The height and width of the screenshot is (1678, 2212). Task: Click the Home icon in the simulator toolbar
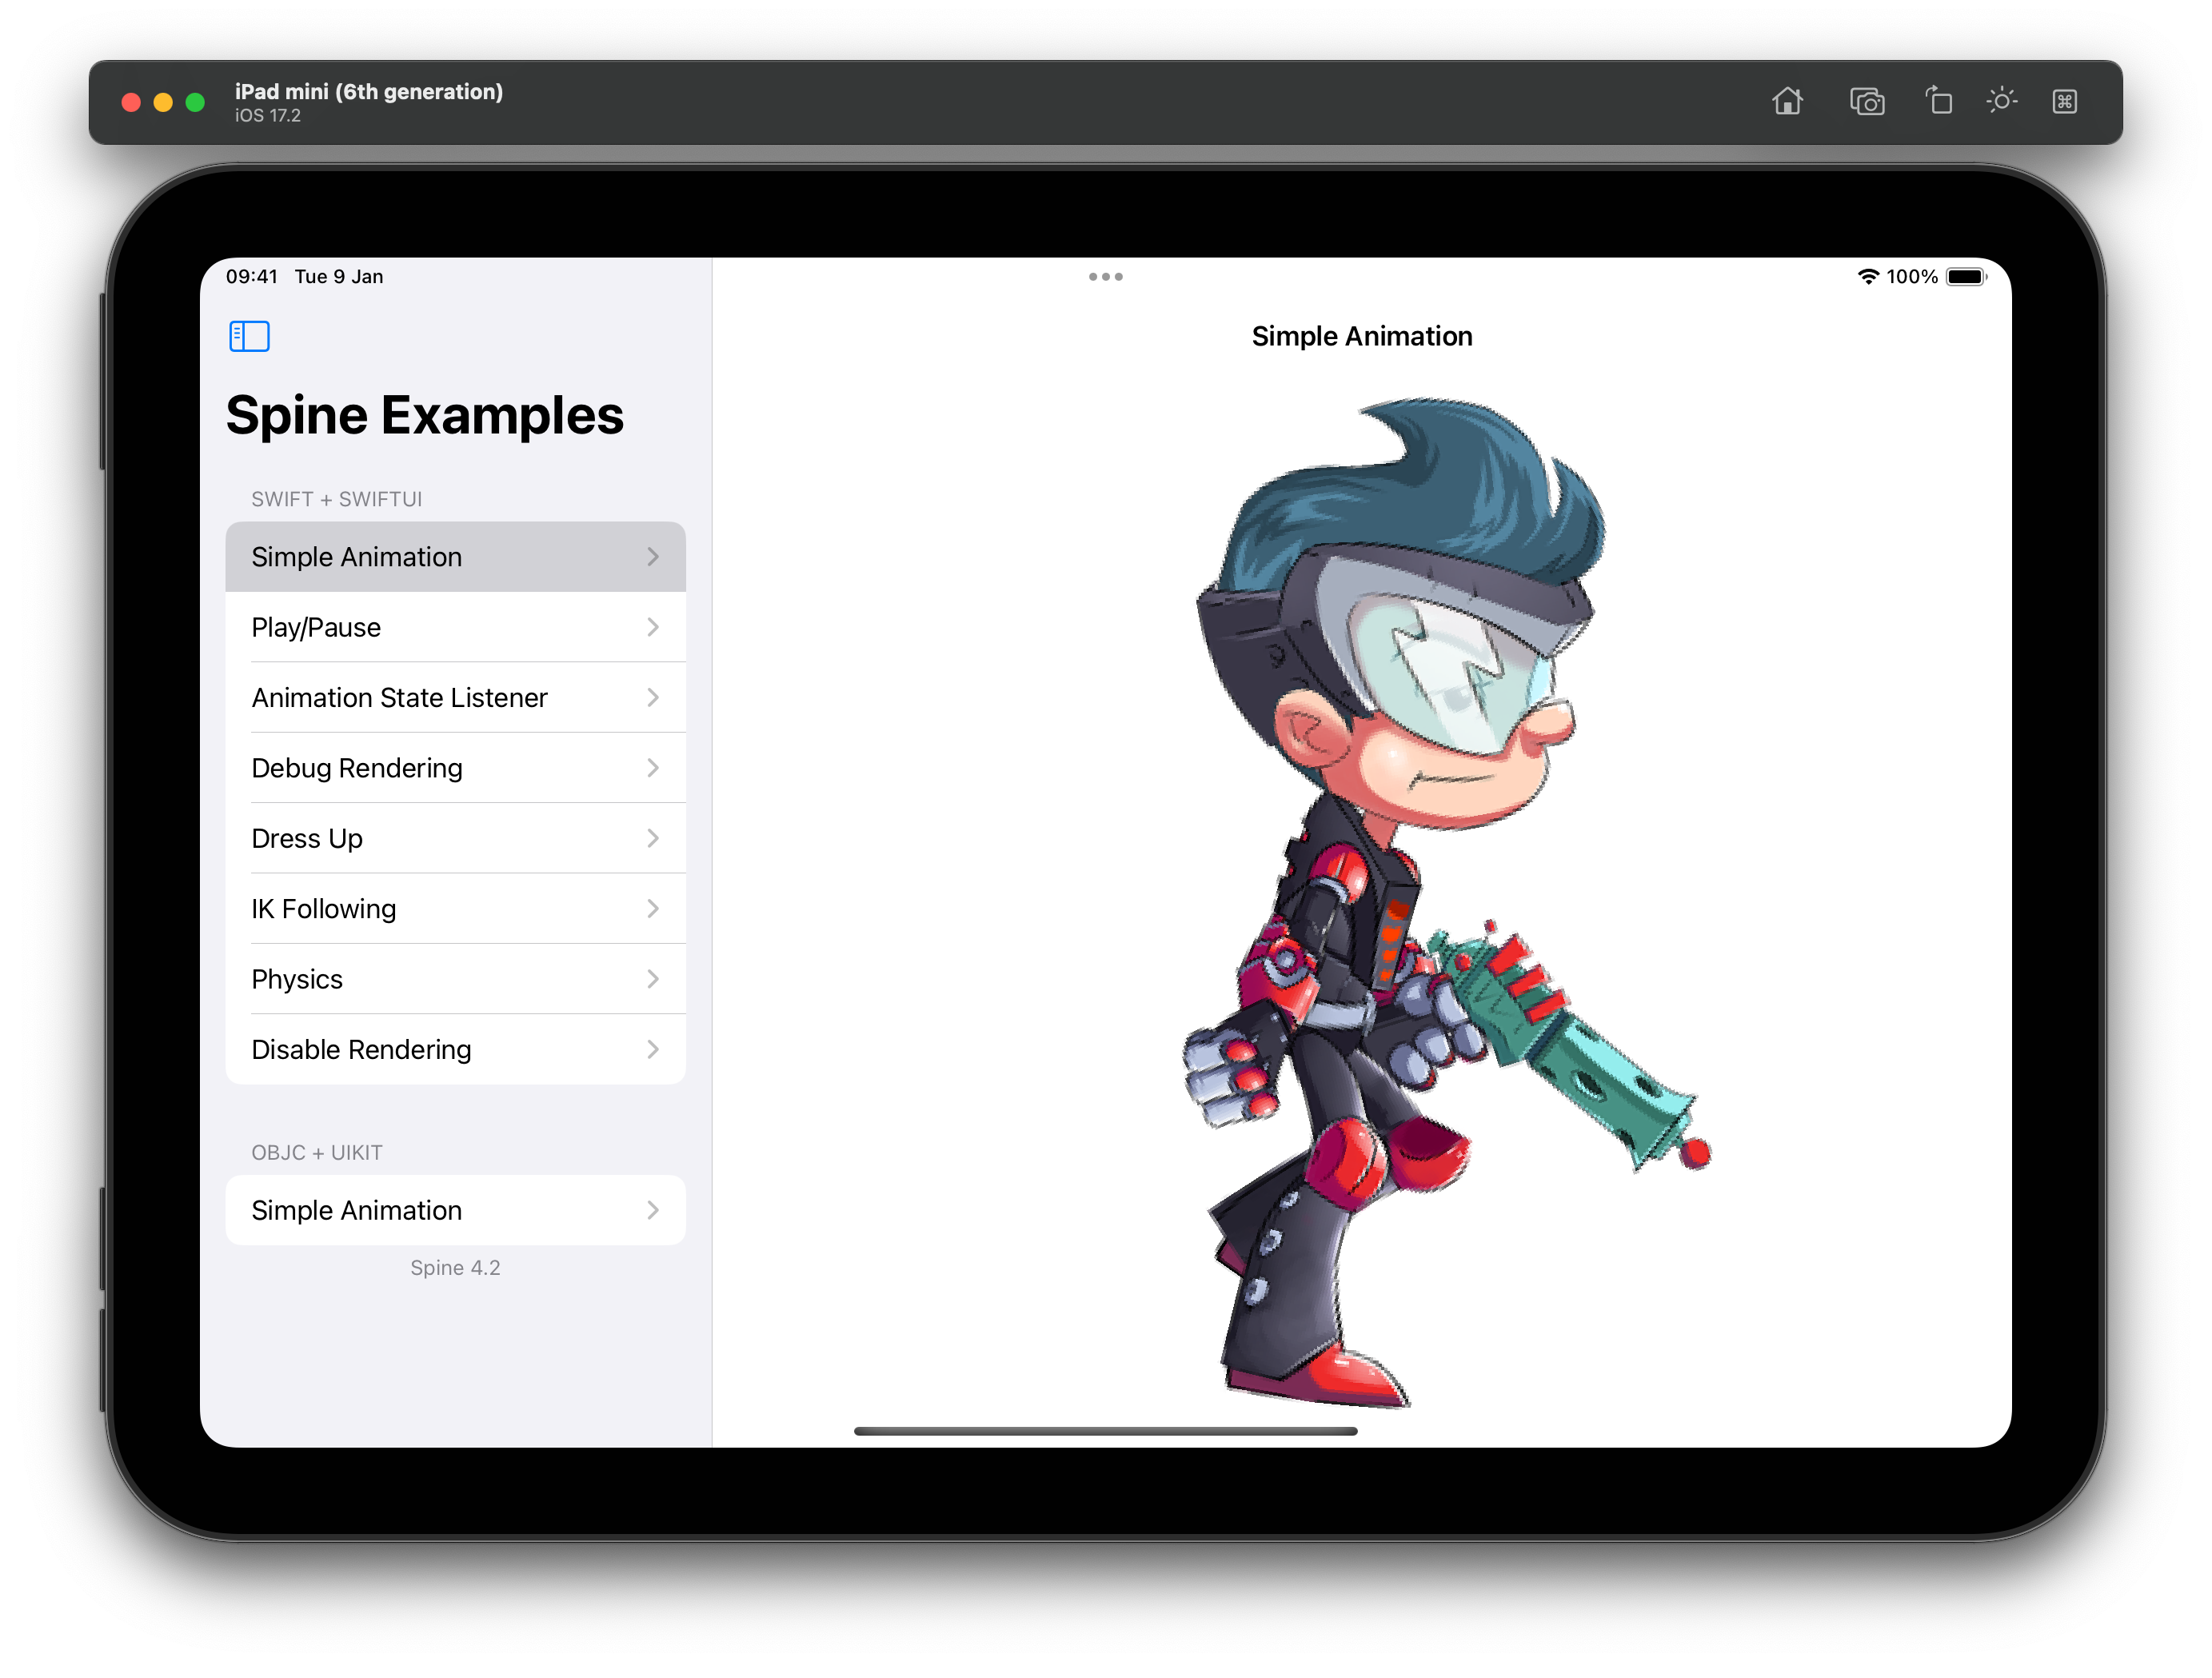(1788, 101)
